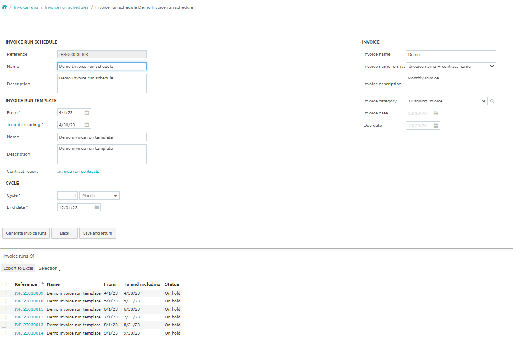Focus the schedule Name input field
This screenshot has width=513, height=337.
[102, 66]
